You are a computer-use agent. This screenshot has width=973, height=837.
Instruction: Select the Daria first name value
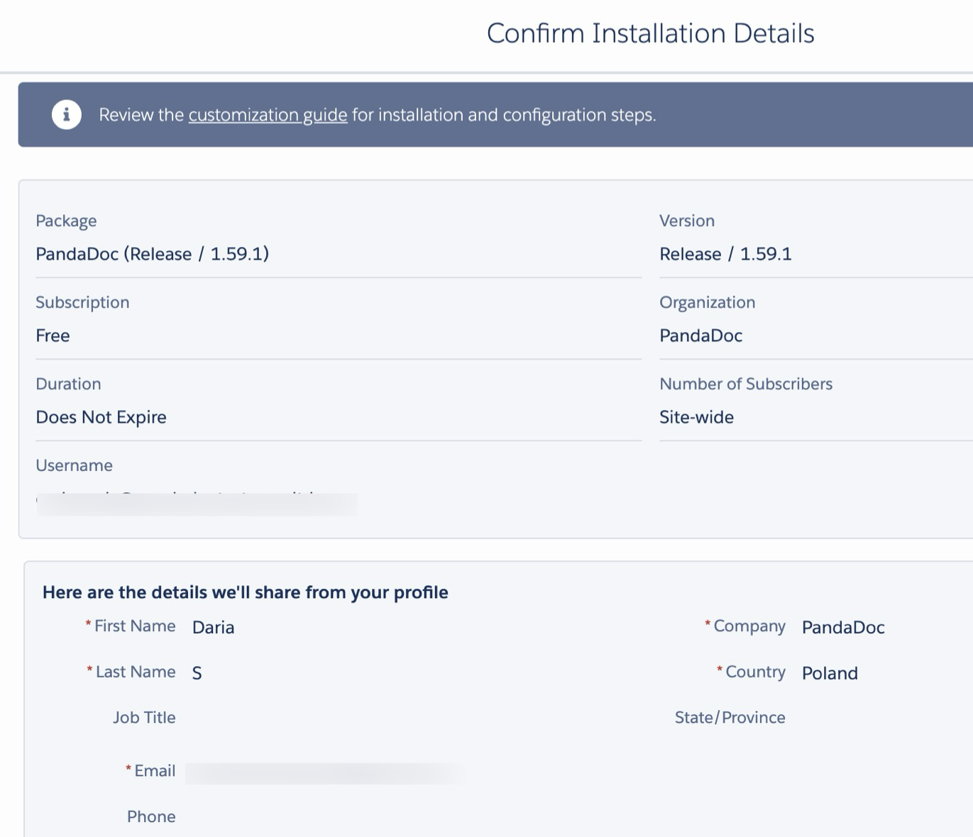214,627
